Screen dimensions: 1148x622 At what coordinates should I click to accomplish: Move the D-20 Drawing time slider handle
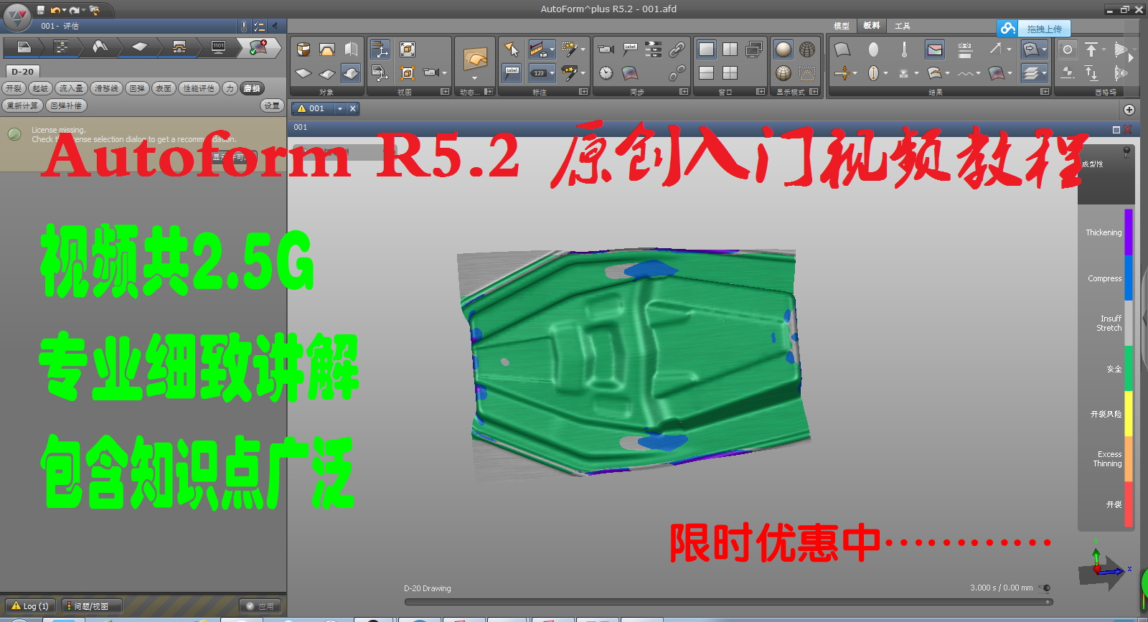pyautogui.click(x=1048, y=602)
